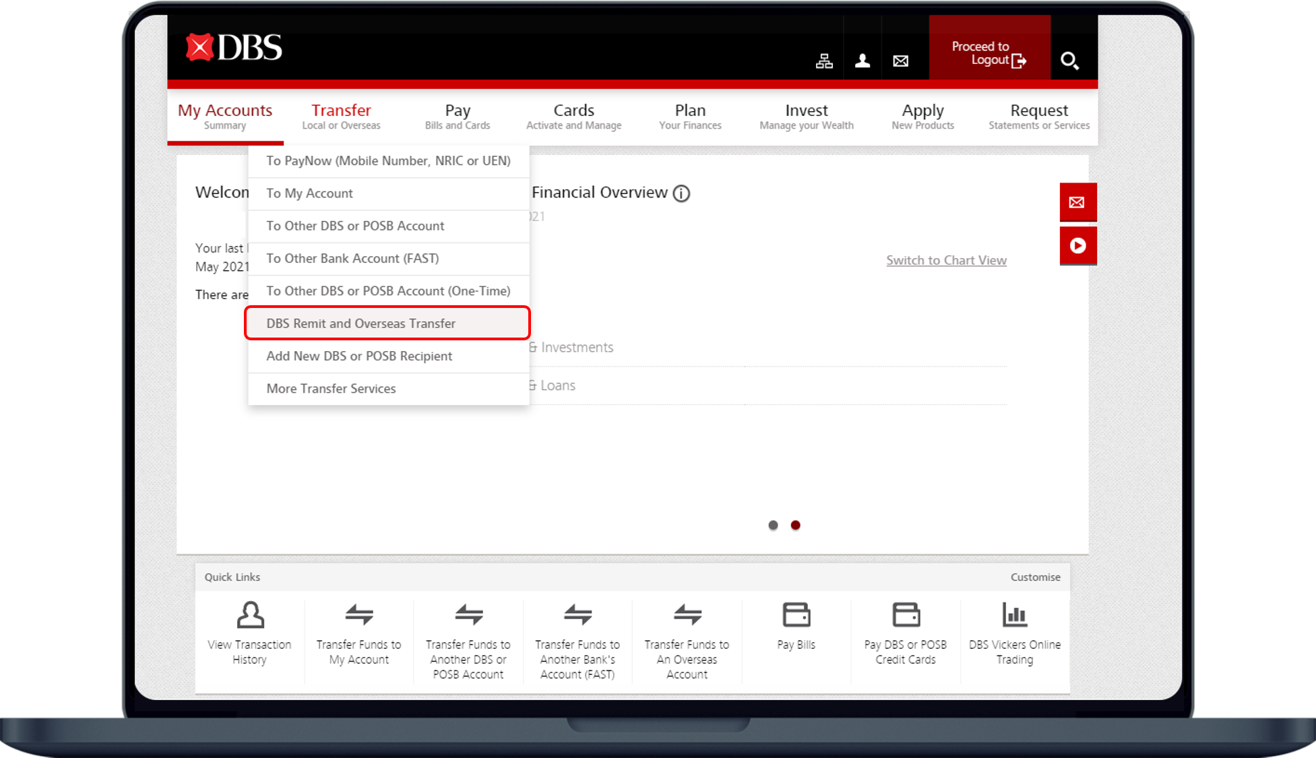
Task: Open View Transaction History quick link
Action: (x=250, y=635)
